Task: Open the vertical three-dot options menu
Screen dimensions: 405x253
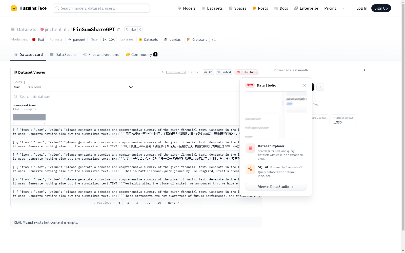Action: tap(320, 87)
